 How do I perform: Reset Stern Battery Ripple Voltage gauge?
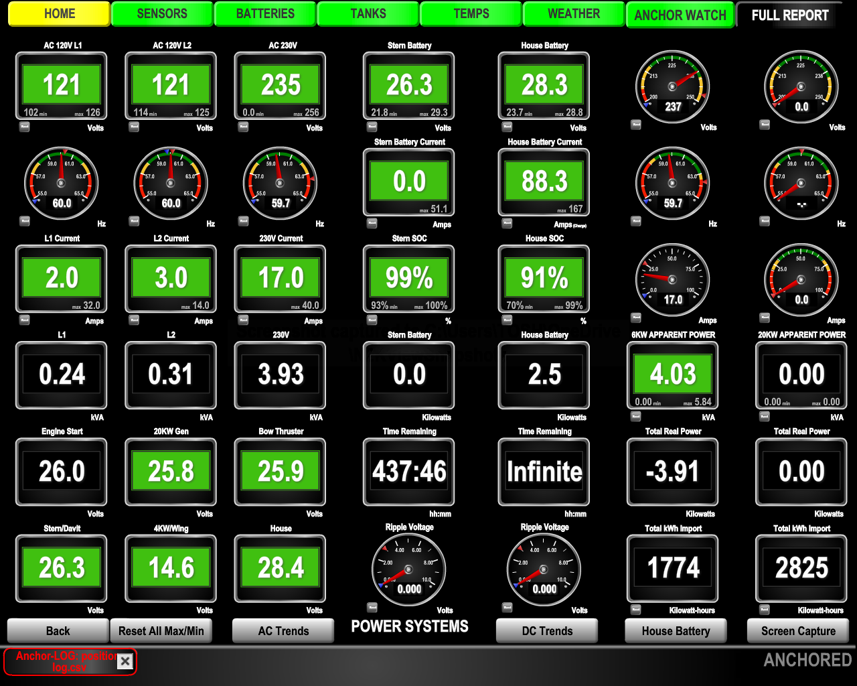[372, 607]
